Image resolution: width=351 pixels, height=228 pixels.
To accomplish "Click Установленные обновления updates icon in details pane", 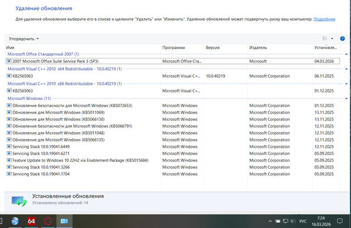I will pos(19,201).
